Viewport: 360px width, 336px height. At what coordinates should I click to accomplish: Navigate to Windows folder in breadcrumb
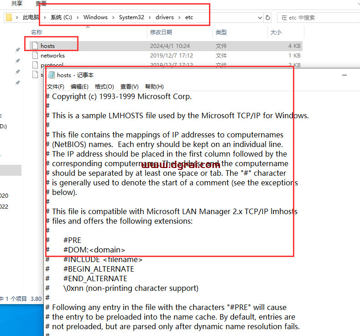click(95, 17)
